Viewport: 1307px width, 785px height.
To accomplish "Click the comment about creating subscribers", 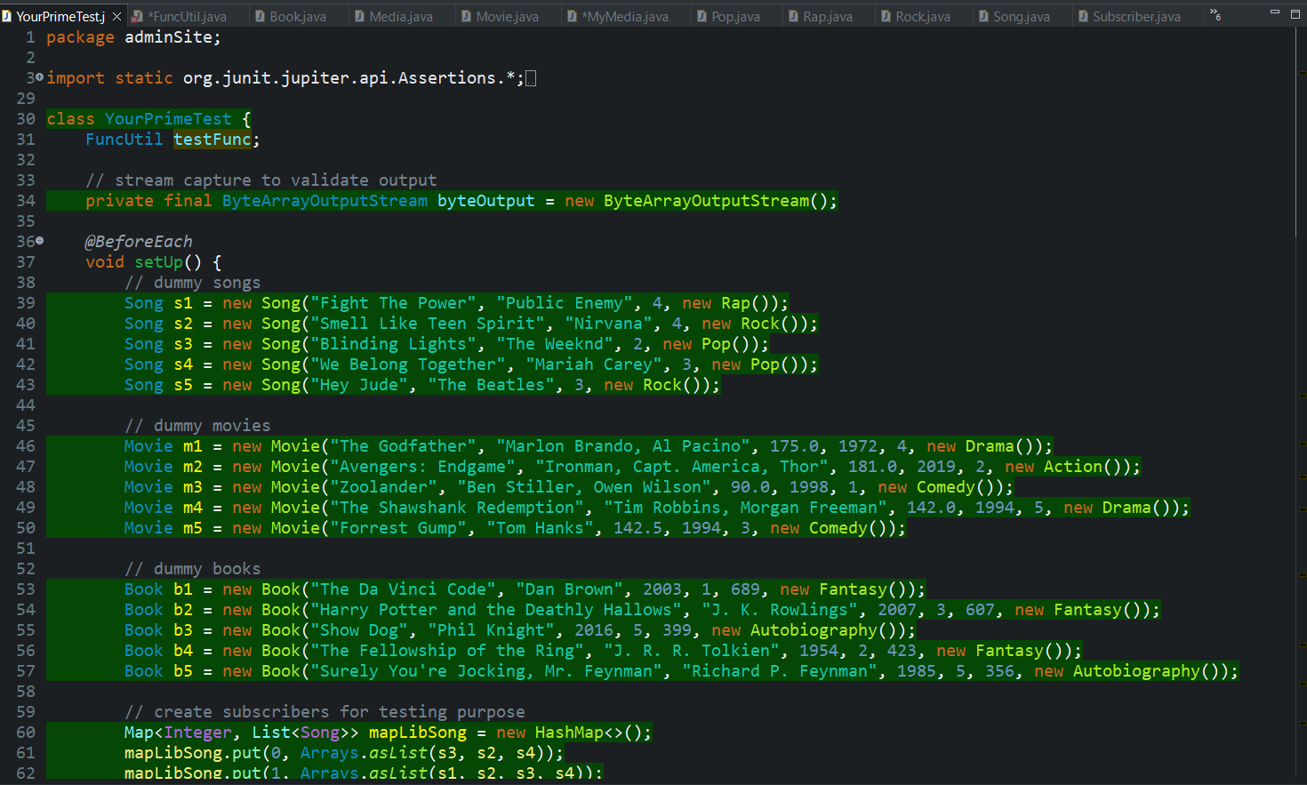I will pos(325,712).
